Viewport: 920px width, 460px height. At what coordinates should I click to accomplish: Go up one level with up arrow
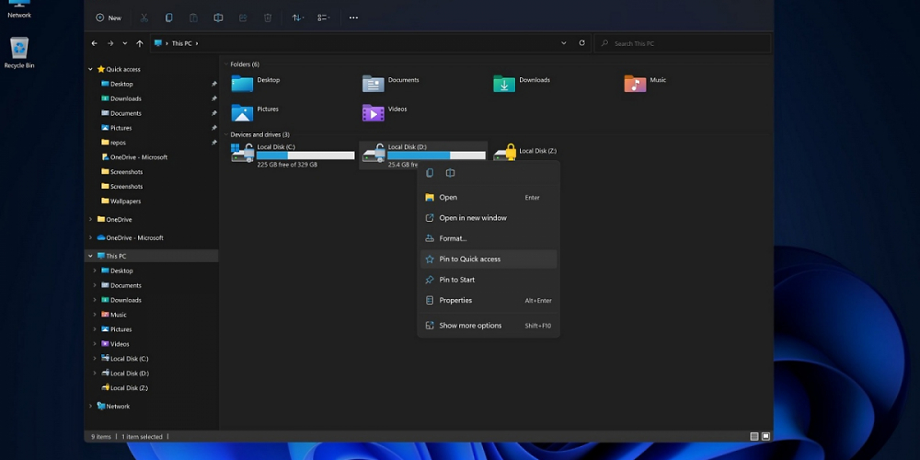pyautogui.click(x=140, y=43)
